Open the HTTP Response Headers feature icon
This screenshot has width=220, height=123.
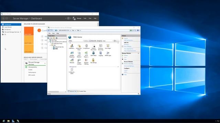coord(86,55)
